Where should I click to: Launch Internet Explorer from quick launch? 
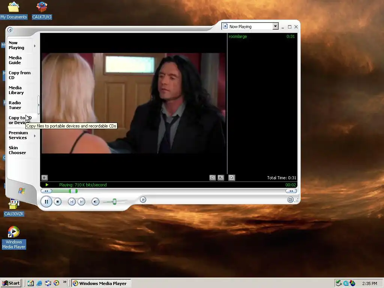tap(39, 283)
